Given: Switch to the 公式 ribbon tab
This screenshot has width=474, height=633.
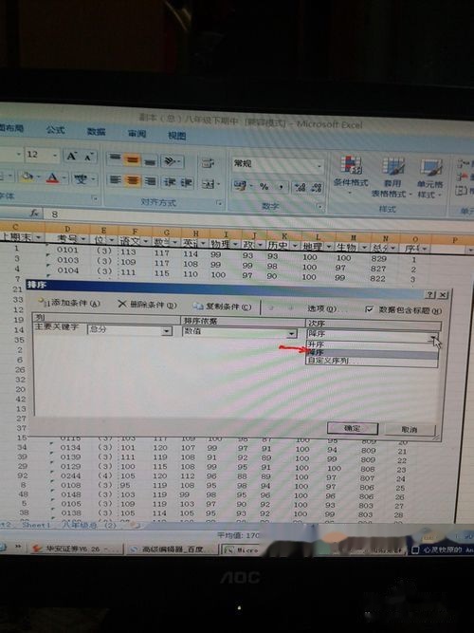Looking at the screenshot, I should point(55,130).
